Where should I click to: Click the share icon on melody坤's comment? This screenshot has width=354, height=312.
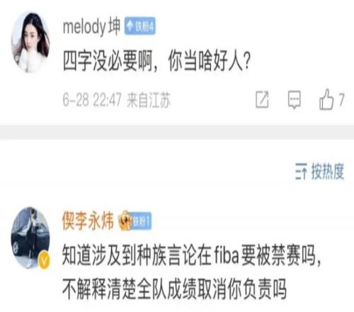pyautogui.click(x=262, y=99)
